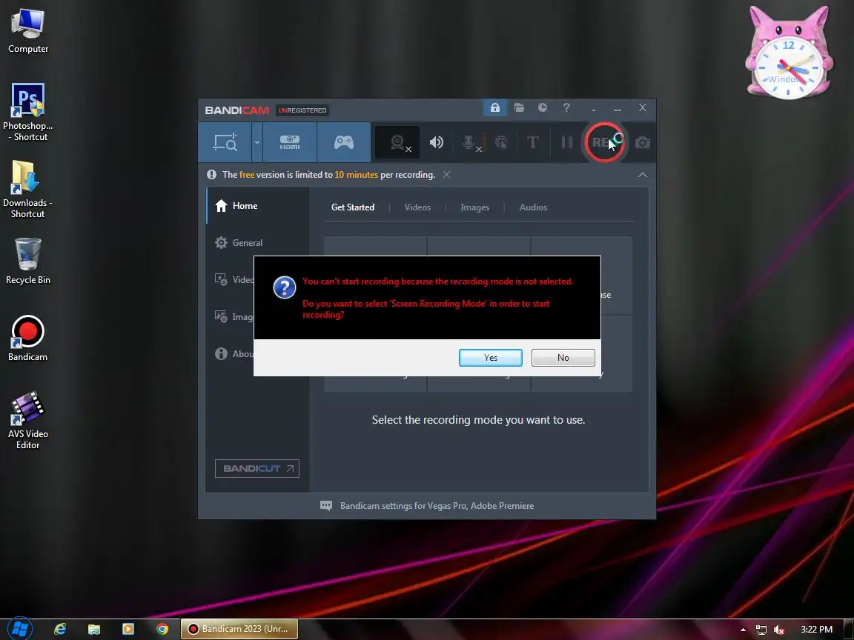
Task: Click the red REC button
Action: click(604, 142)
